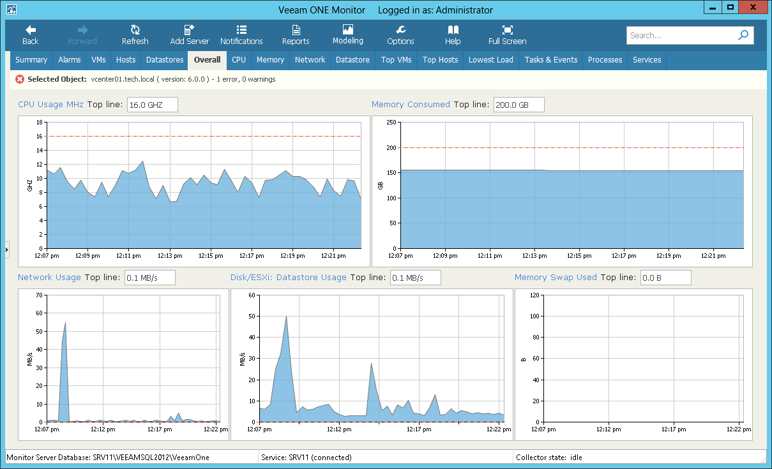Viewport: 772px width, 469px height.
Task: Open the Alarms tab
Action: point(70,60)
